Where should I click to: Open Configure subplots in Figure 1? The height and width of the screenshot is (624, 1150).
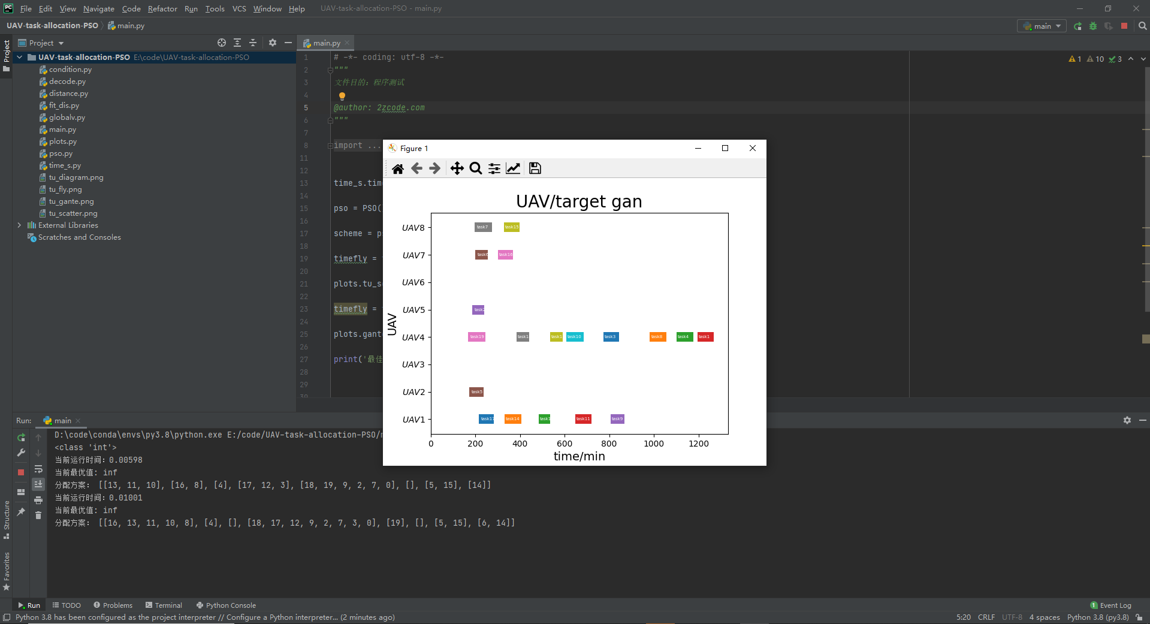[494, 168]
